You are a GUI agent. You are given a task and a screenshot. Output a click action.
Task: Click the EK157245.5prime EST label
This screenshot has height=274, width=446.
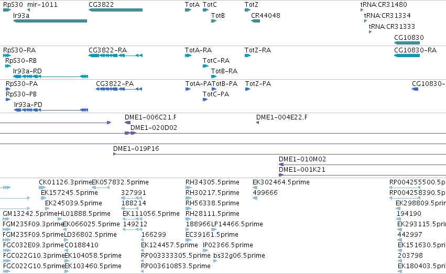click(69, 193)
